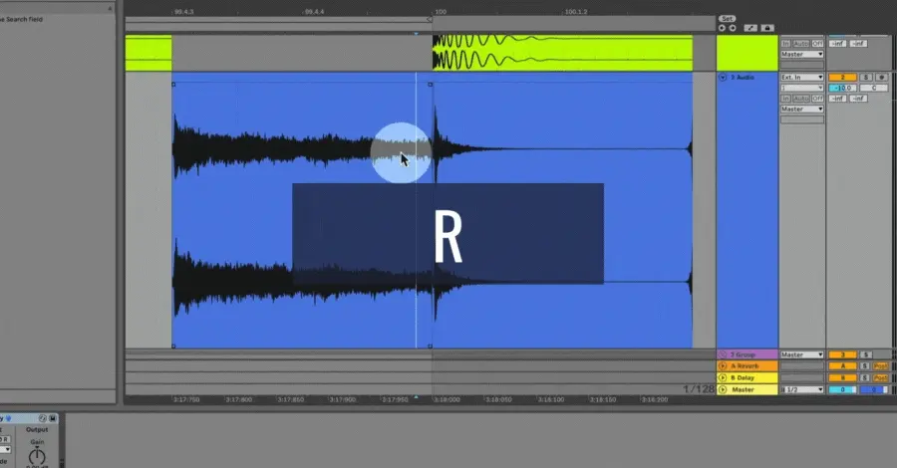Select the green clip with the kick waveform
This screenshot has width=897, height=468.
coord(562,53)
